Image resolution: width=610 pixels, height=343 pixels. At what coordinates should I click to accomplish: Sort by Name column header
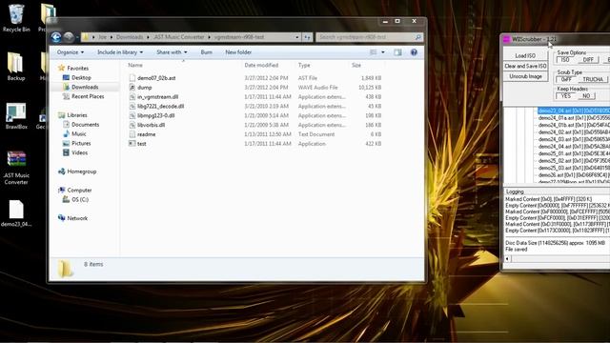tap(135, 66)
